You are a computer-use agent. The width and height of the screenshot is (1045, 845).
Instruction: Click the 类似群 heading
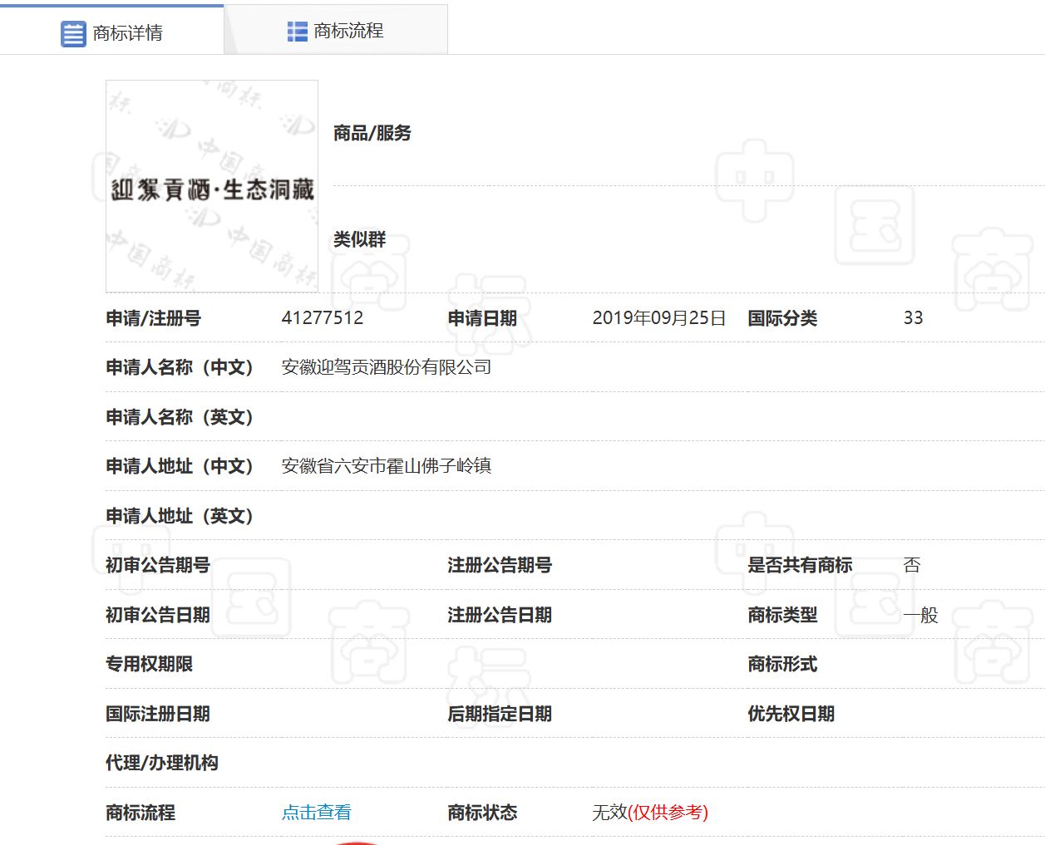359,239
